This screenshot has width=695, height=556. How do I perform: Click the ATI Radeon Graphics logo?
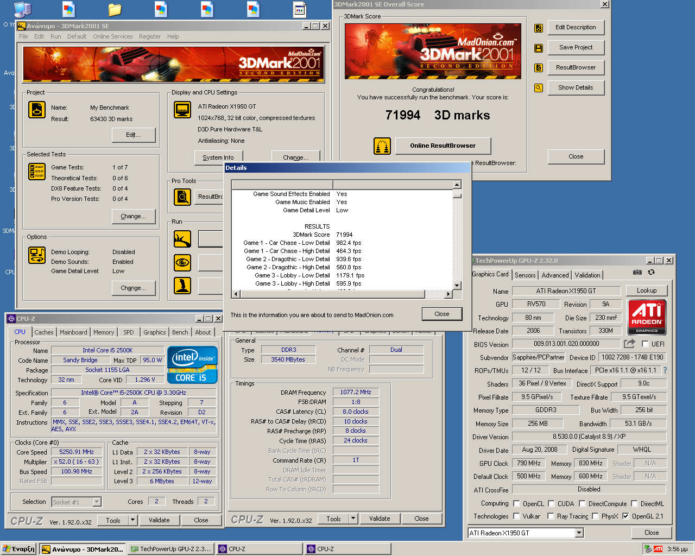(x=647, y=317)
